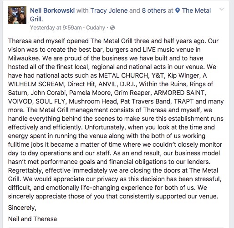Click 'METAL CHURCH' in the post text
The height and width of the screenshot is (228, 234).
click(x=123, y=75)
